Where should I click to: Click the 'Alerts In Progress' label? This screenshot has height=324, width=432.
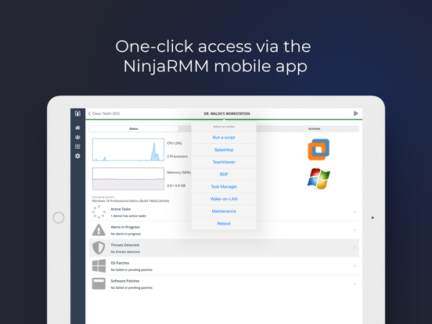tap(125, 227)
